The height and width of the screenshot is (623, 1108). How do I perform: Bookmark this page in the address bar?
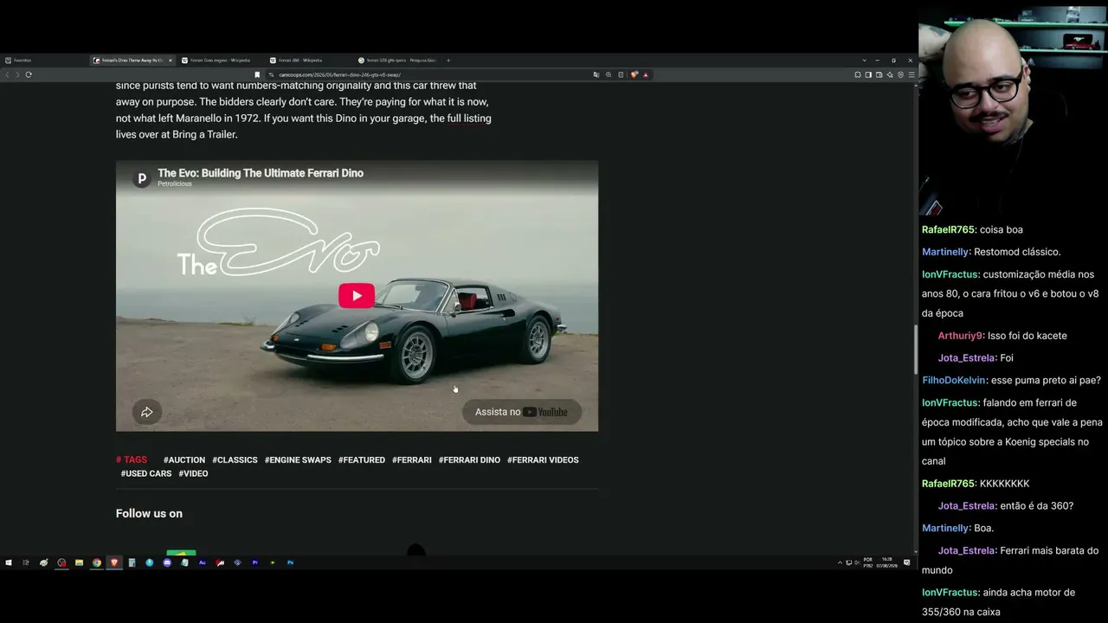(x=257, y=74)
